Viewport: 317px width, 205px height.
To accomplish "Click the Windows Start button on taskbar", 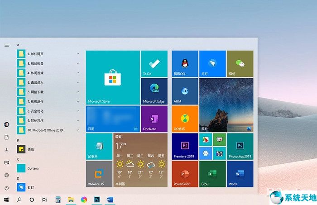I will click(x=6, y=200).
